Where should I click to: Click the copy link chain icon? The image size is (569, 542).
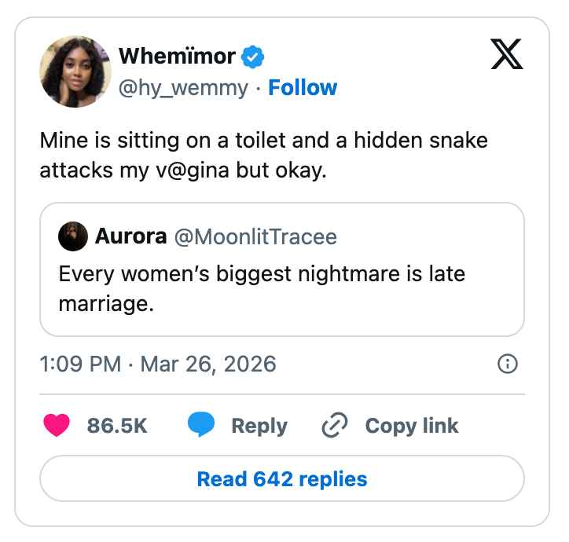335,426
